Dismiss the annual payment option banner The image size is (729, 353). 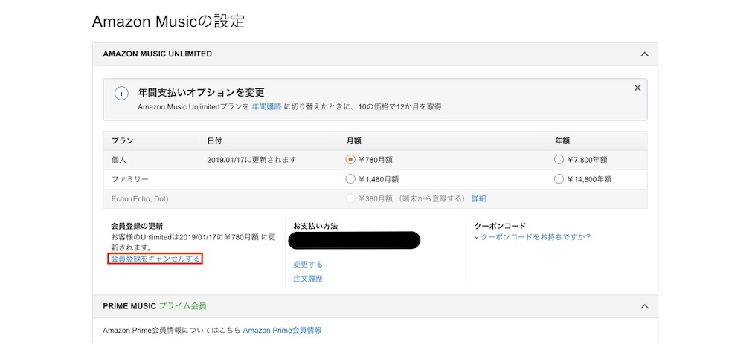(x=638, y=88)
